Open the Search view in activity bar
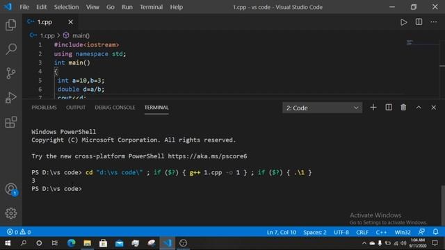Viewport: 445px width, 250px height. [x=11, y=49]
